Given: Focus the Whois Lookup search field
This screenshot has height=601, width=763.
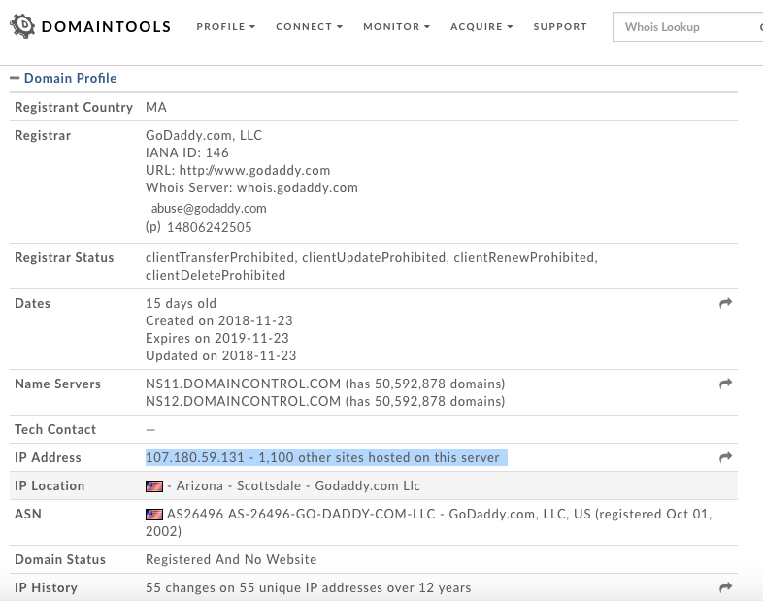Looking at the screenshot, I should pos(685,27).
